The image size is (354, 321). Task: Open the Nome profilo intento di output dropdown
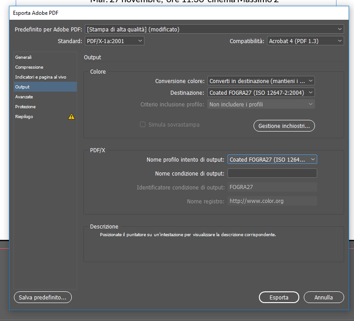(x=272, y=159)
